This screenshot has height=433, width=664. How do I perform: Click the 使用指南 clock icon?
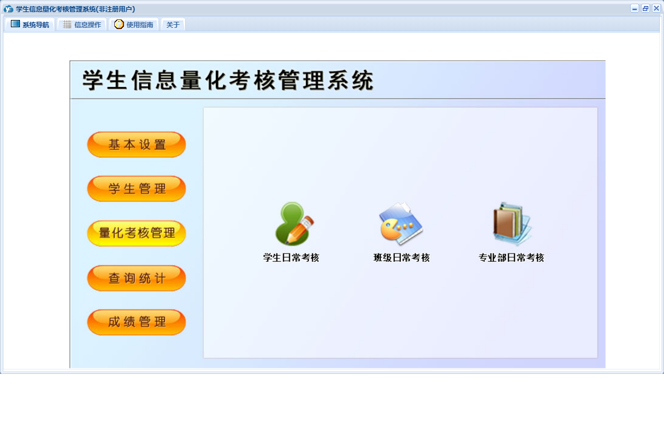click(x=119, y=24)
